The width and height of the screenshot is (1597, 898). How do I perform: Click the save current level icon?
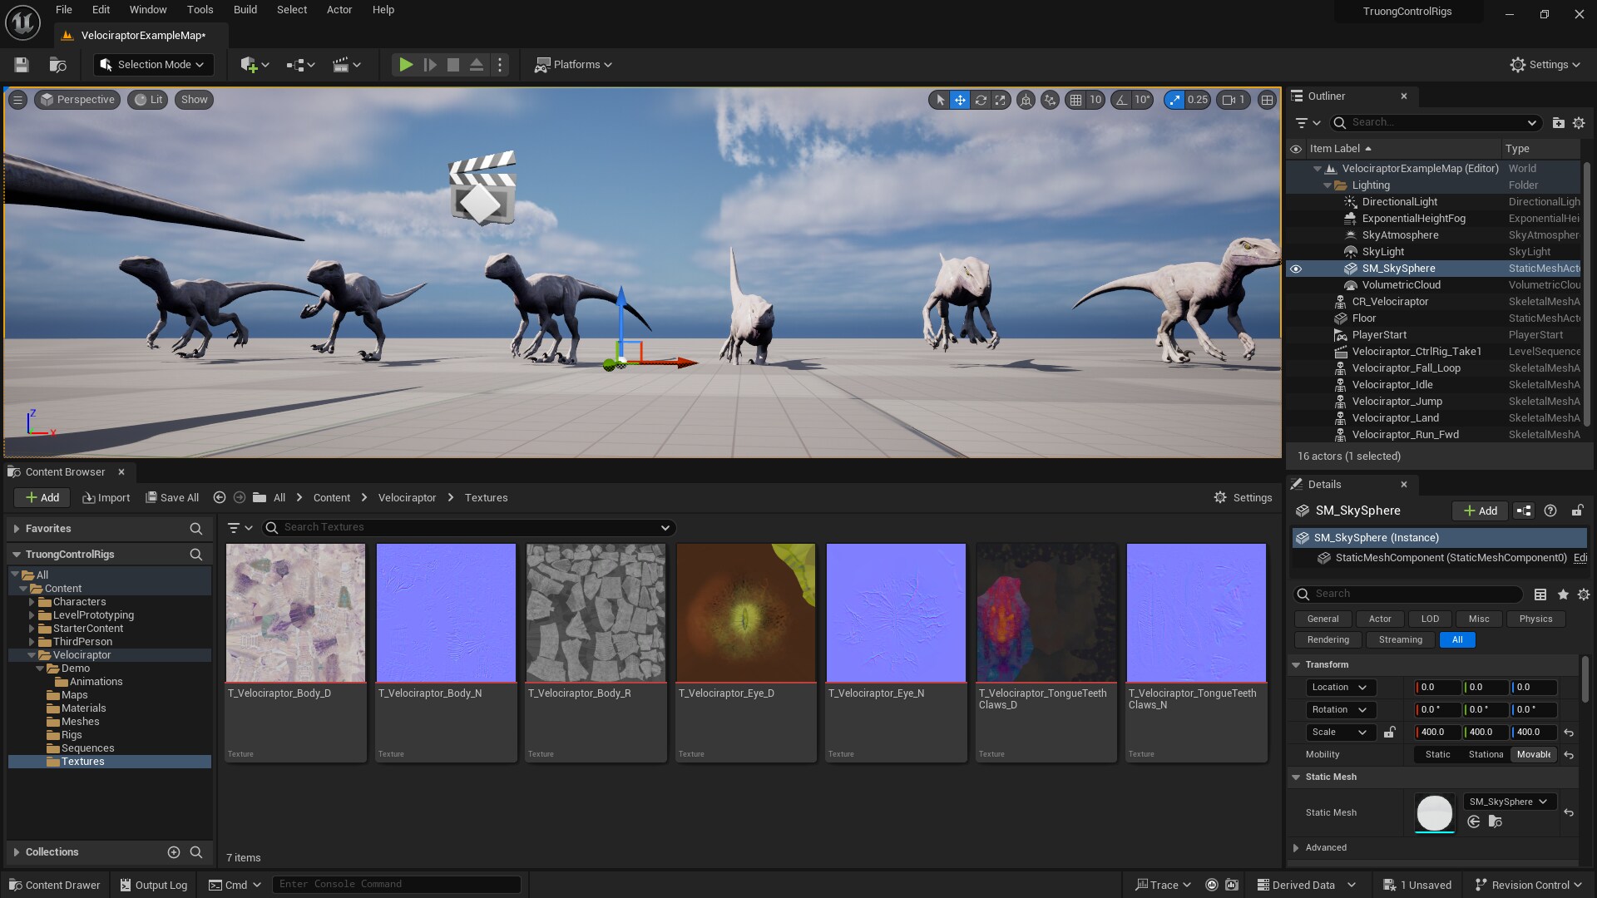click(22, 65)
